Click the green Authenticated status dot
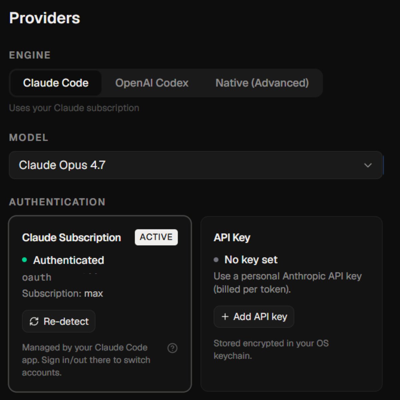Screen dimensions: 400x400 [x=24, y=260]
